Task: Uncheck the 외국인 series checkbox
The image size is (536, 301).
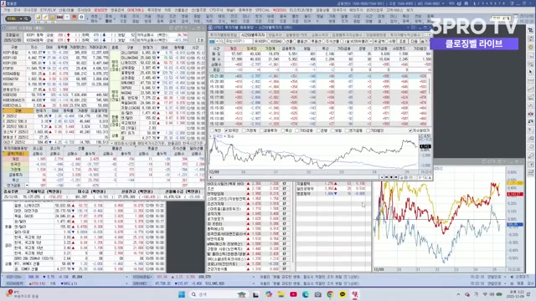Action: tap(226, 130)
